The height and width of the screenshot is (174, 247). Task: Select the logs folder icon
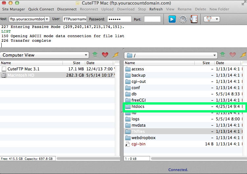coord(128,119)
